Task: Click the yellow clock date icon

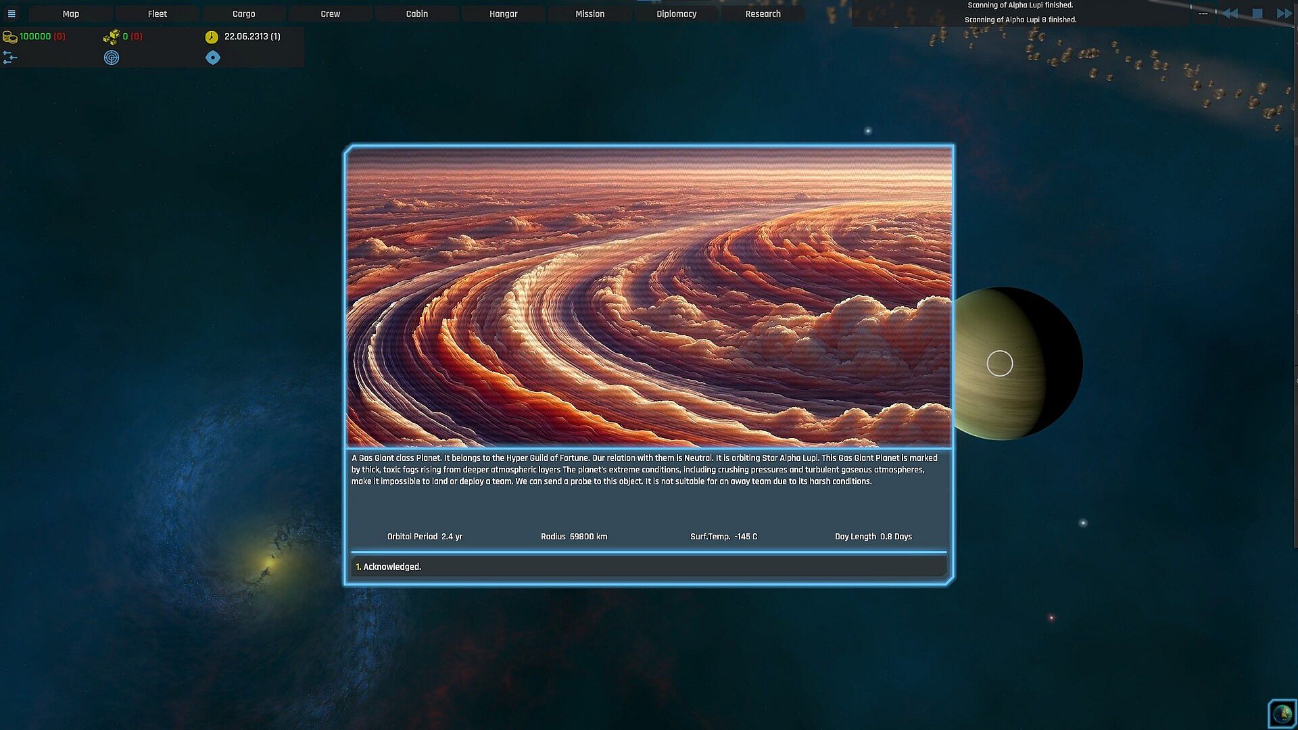Action: point(212,36)
